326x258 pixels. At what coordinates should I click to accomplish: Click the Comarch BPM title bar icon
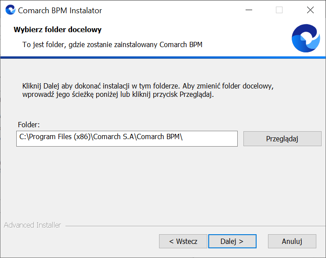11,10
